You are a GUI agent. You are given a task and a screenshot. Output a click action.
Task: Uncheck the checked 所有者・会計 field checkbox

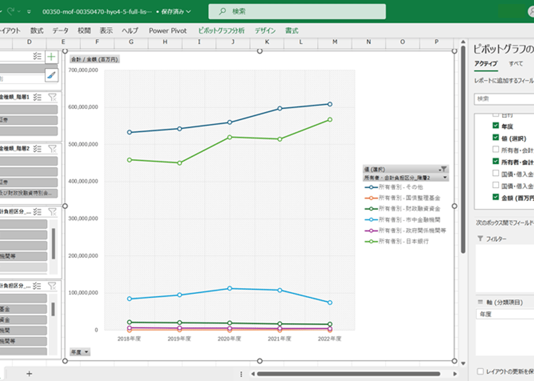coord(496,161)
